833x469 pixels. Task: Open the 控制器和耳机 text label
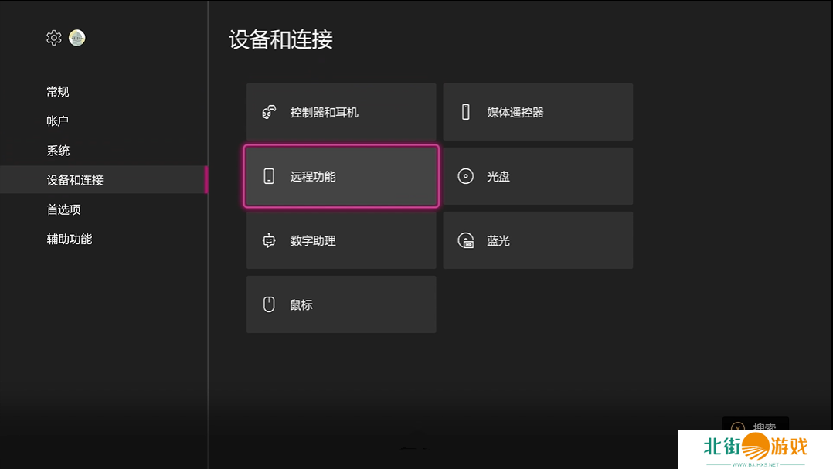tap(325, 112)
